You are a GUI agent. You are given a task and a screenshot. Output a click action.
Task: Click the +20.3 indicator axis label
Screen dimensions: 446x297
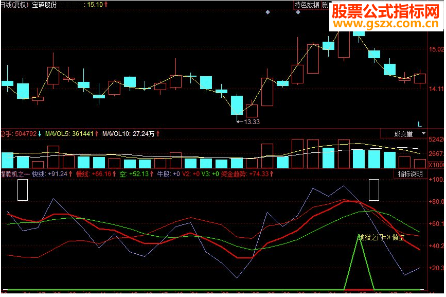click(436, 268)
